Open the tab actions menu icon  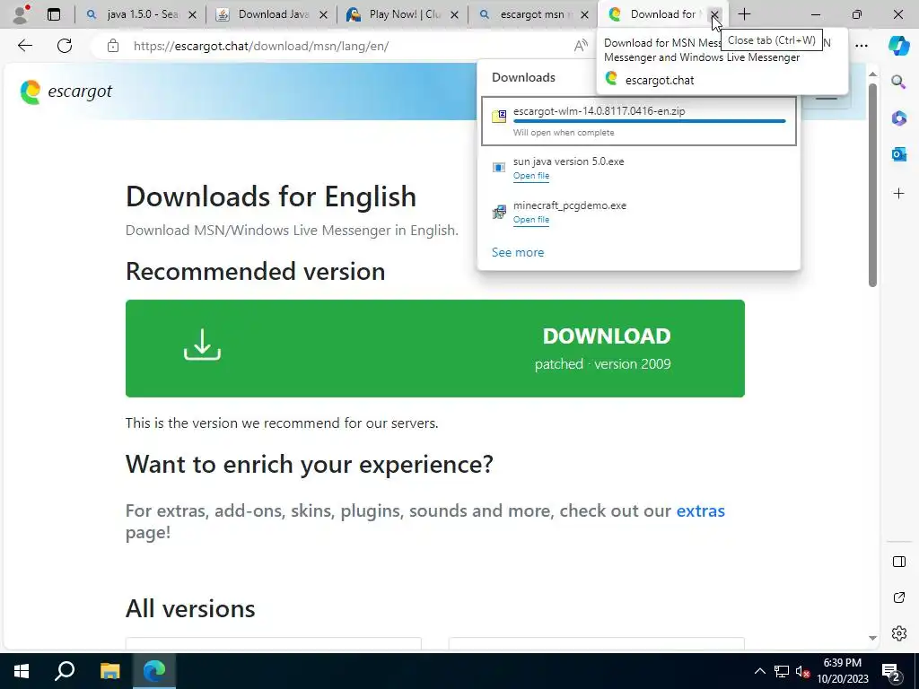53,14
